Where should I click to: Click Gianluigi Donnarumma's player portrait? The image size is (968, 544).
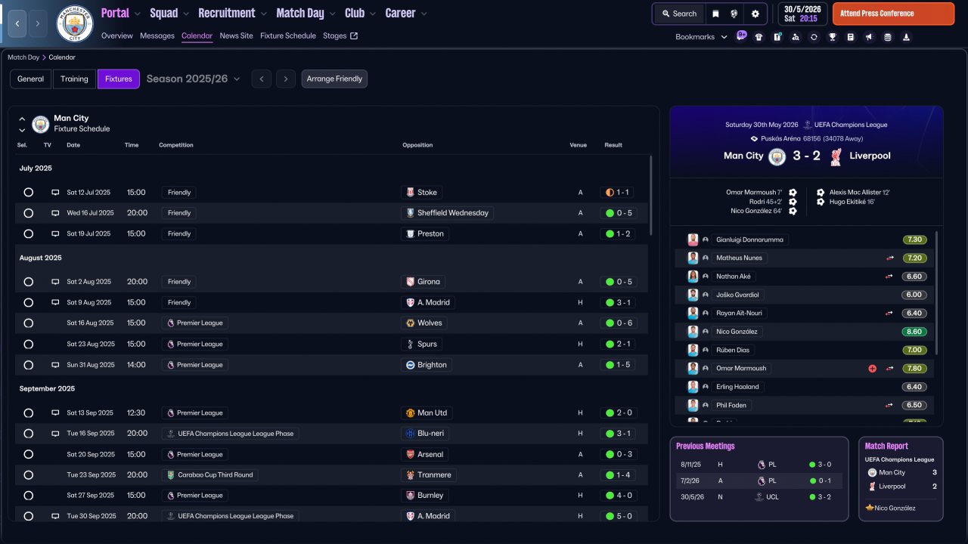[693, 240]
